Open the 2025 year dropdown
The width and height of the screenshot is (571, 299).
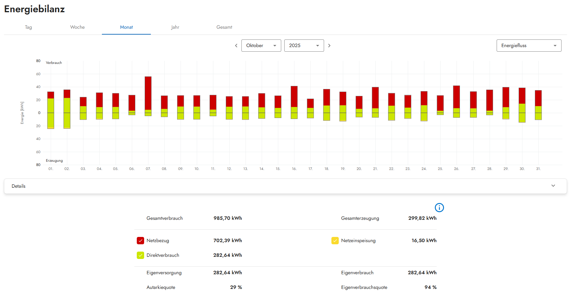click(304, 46)
